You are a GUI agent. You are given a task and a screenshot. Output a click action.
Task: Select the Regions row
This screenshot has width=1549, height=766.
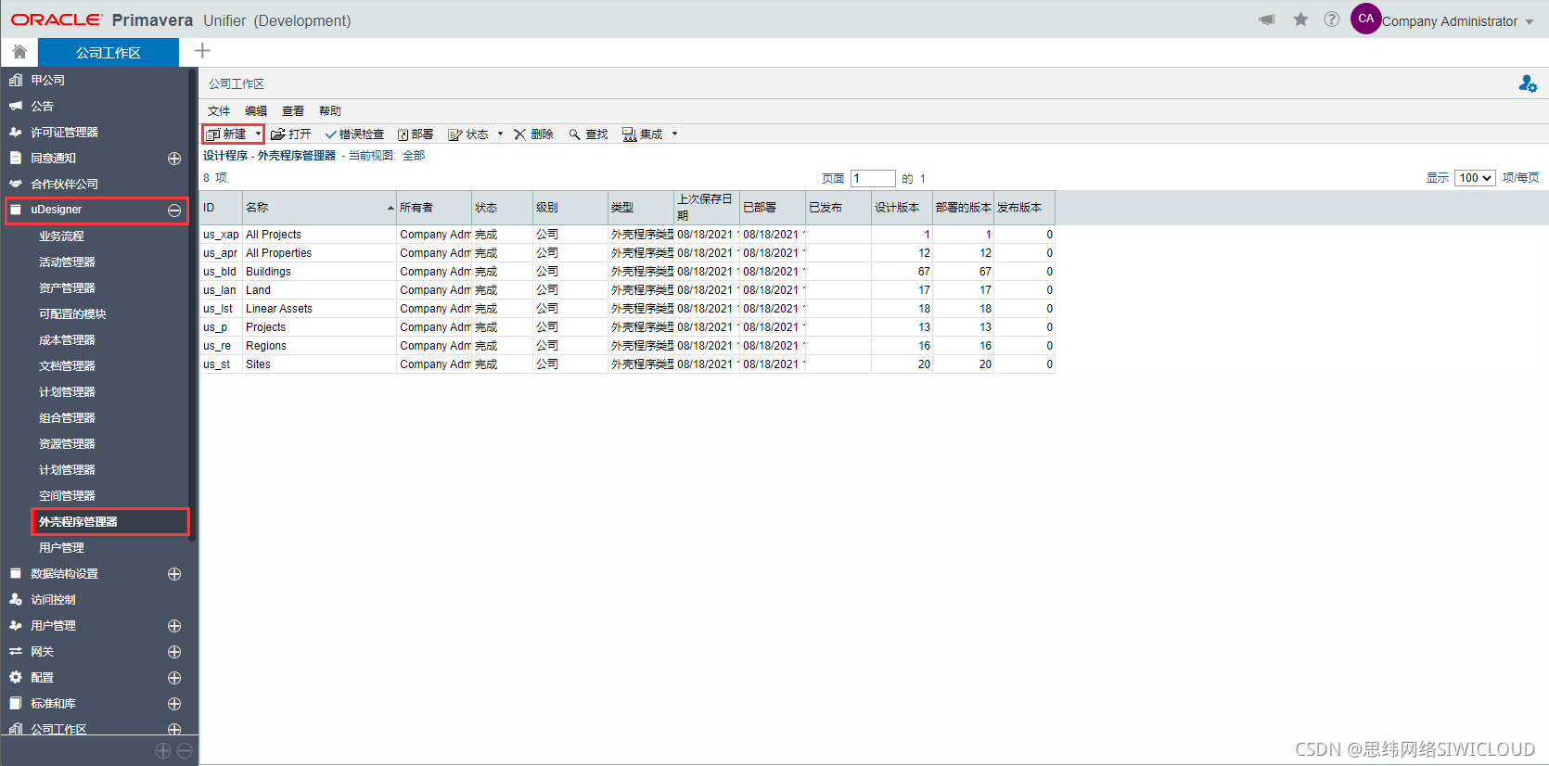tap(628, 346)
